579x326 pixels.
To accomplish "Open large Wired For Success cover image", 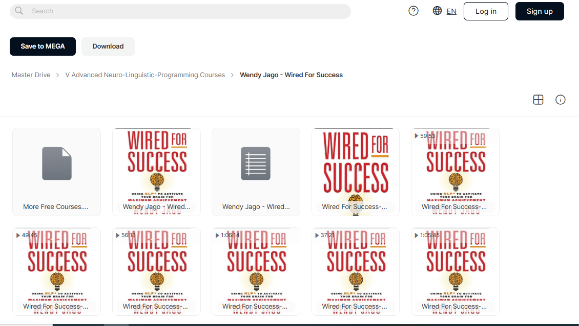I will click(x=356, y=172).
